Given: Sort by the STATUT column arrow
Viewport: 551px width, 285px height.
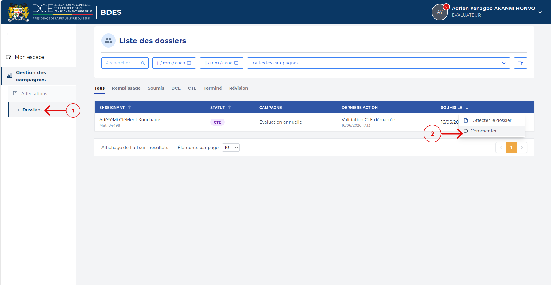Looking at the screenshot, I should coord(230,107).
